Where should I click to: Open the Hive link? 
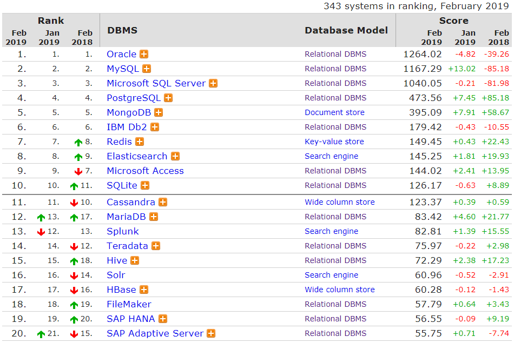117,260
